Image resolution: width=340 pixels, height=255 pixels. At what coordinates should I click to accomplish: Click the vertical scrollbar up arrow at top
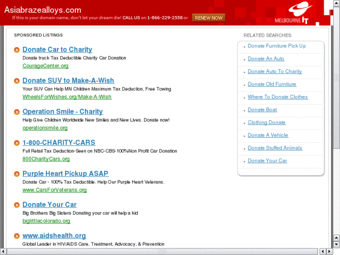(336, 3)
